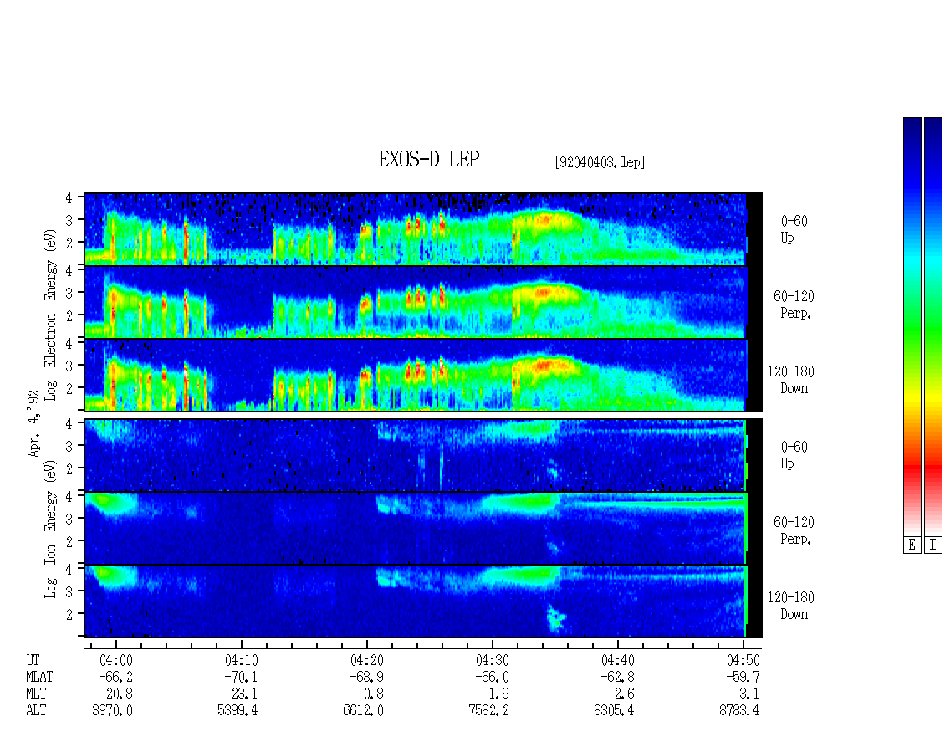Click the MLAT value -59.7
The image size is (945, 732).
(743, 677)
